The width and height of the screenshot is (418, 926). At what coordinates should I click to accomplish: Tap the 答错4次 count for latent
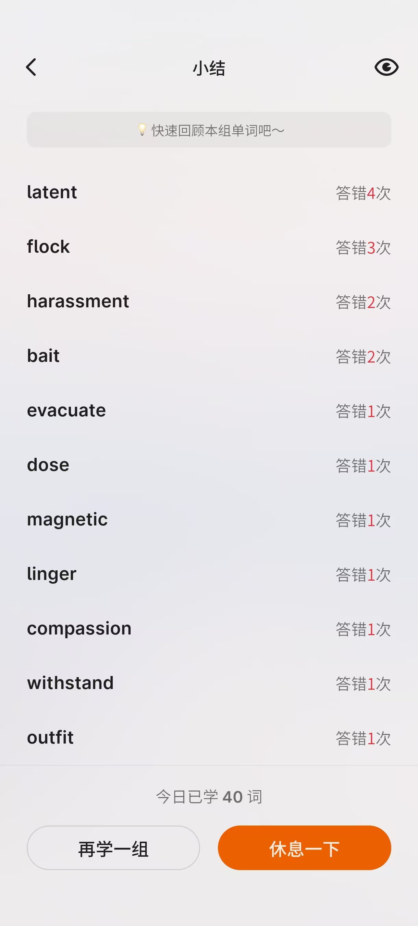tap(363, 193)
